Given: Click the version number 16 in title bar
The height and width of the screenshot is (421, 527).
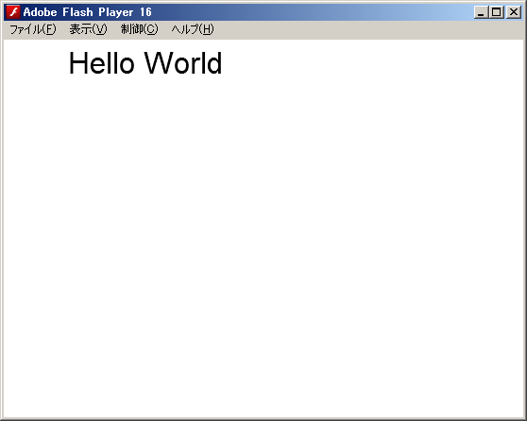Looking at the screenshot, I should coord(145,12).
